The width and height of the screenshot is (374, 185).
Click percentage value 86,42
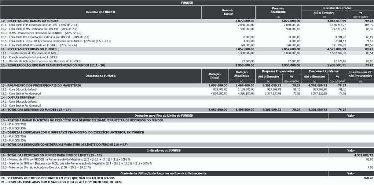click(370, 29)
